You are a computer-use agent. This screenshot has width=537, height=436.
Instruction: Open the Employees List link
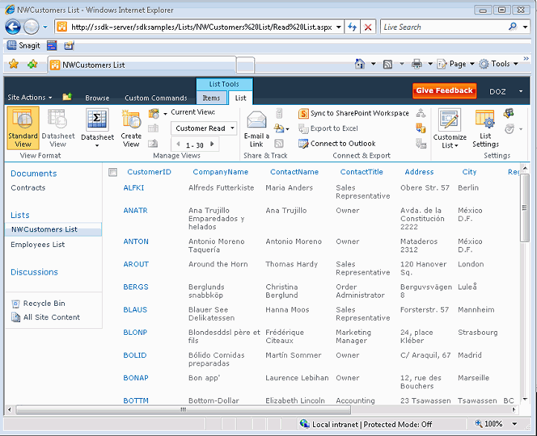[38, 245]
